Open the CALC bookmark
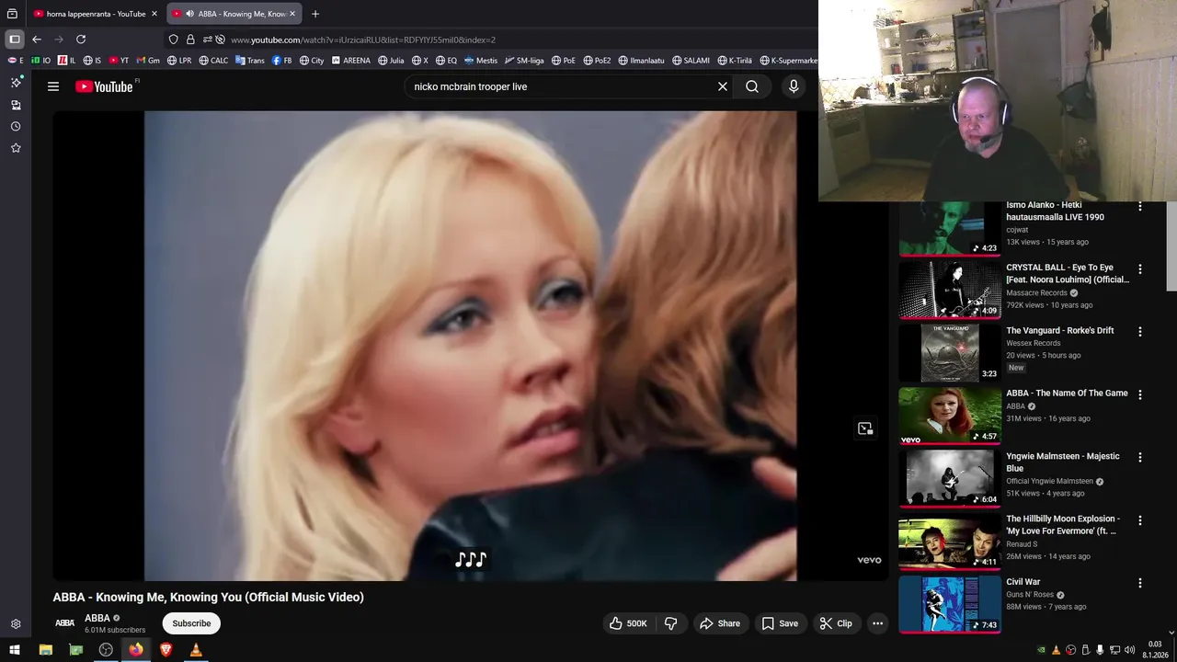The image size is (1177, 662). (212, 61)
